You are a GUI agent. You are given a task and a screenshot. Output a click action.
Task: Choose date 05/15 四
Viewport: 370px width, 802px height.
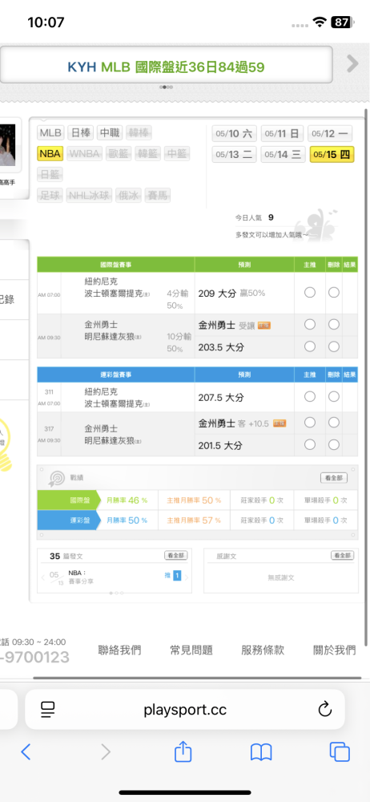[x=332, y=155]
